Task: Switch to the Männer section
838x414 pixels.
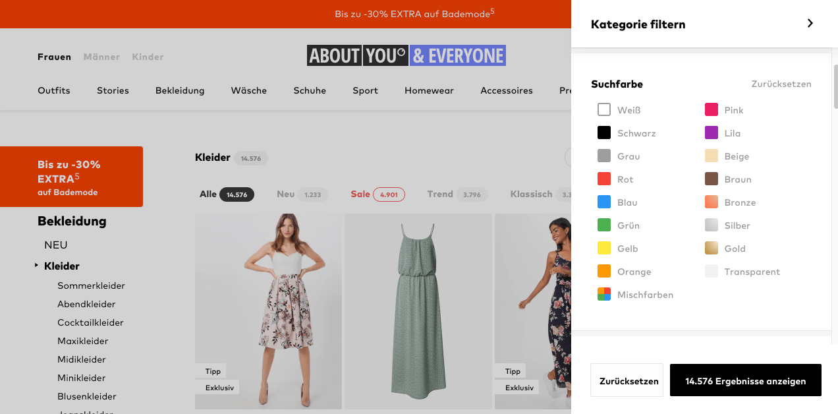Action: pos(101,57)
